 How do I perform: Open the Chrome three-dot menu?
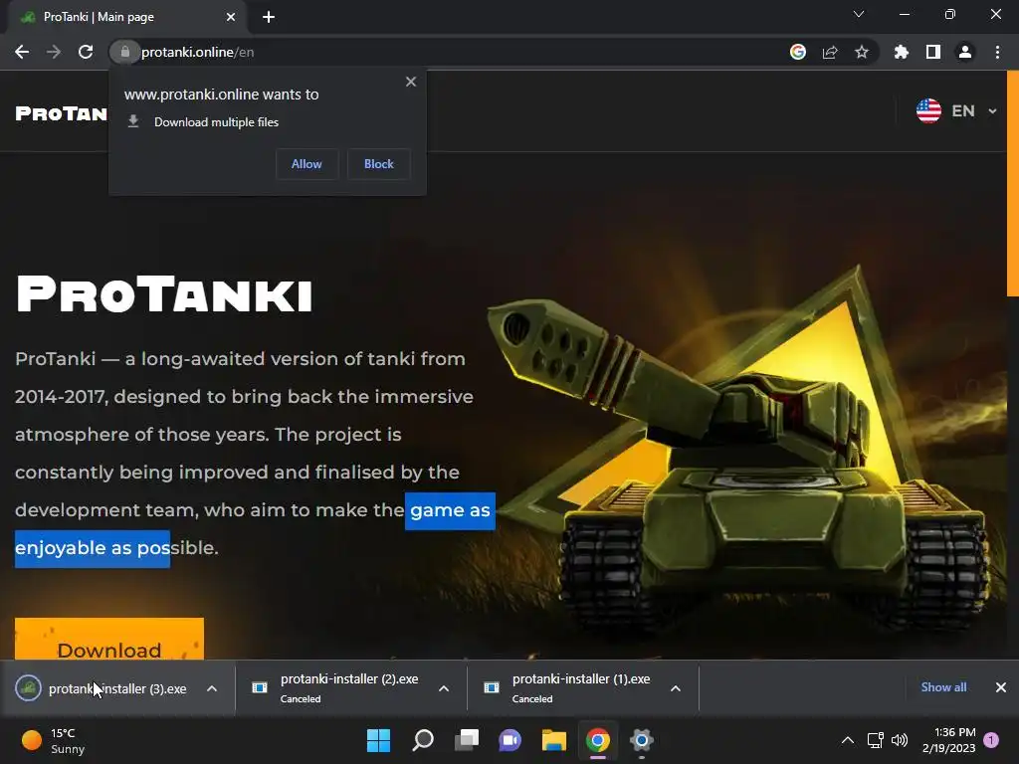997,52
